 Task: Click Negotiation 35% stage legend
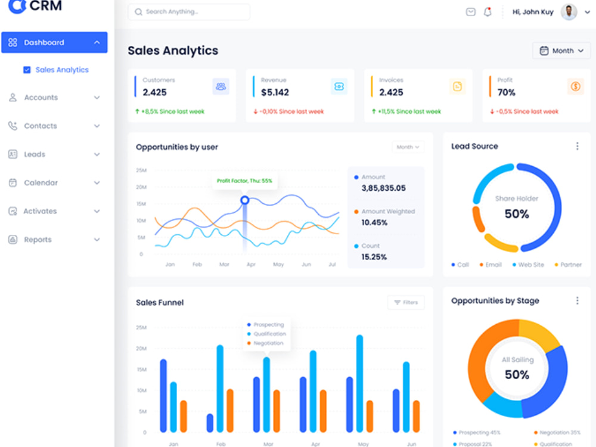(x=557, y=433)
